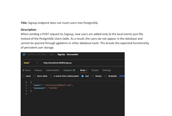
Task: Open the POST method dropdown
Action: 31,63
